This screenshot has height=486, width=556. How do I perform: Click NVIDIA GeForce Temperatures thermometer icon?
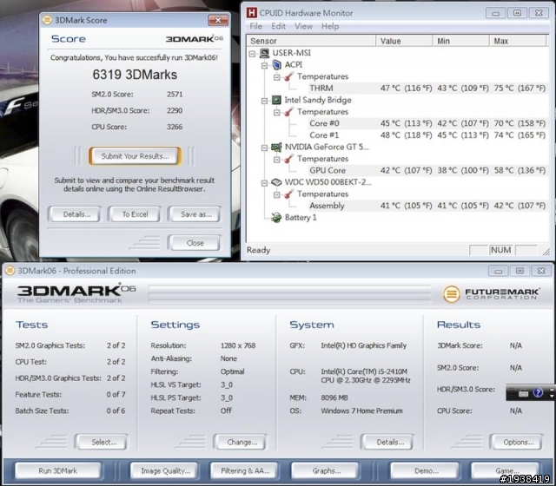click(289, 159)
